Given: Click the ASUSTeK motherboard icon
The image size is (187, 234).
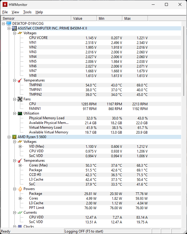Looking at the screenshot, I should click(14, 28).
